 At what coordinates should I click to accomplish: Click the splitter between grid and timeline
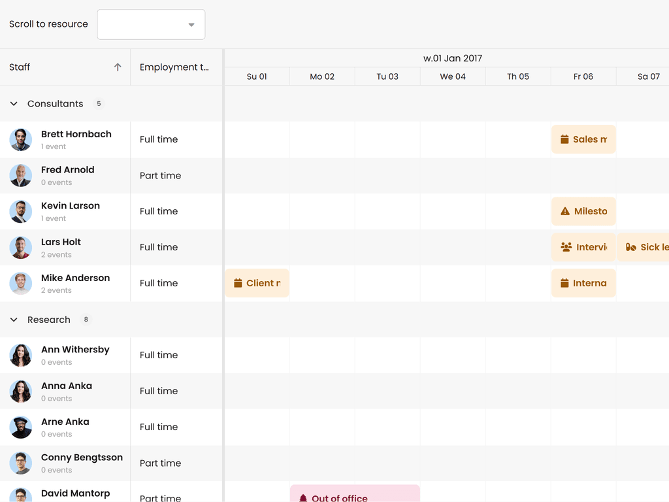pos(223,275)
